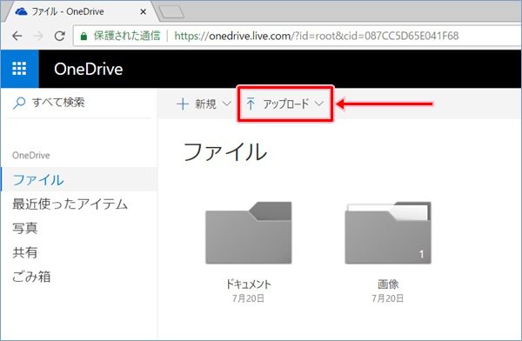Open the app launcher waffle icon
This screenshot has height=341, width=522.
coord(19,69)
